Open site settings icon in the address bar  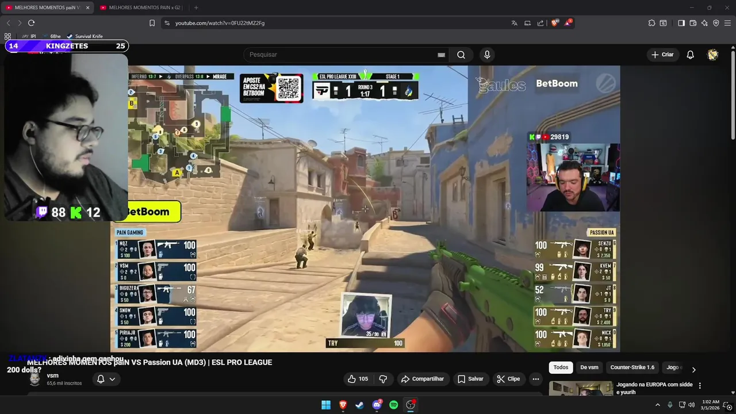[x=167, y=23]
